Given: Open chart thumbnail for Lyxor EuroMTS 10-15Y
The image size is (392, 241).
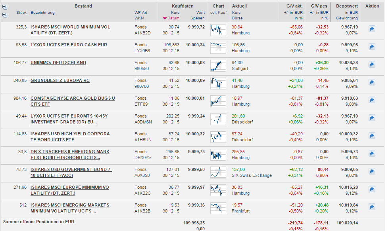Looking at the screenshot, I should tap(218, 119).
